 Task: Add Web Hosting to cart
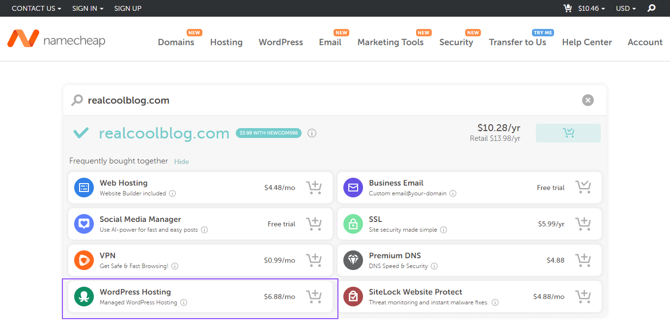click(314, 188)
